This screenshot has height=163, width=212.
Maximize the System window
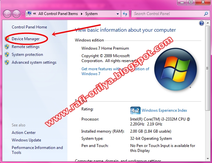[191, 2]
